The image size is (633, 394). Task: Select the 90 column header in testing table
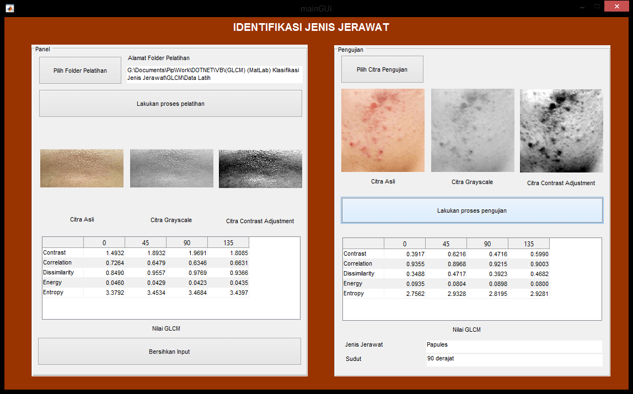487,244
